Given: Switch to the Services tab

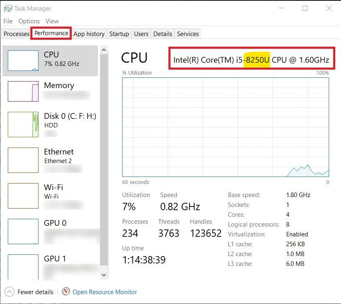Looking at the screenshot, I should click(188, 34).
